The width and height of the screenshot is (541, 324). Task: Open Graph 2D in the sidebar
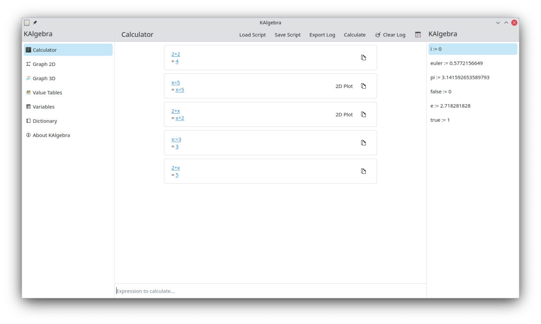click(x=44, y=64)
